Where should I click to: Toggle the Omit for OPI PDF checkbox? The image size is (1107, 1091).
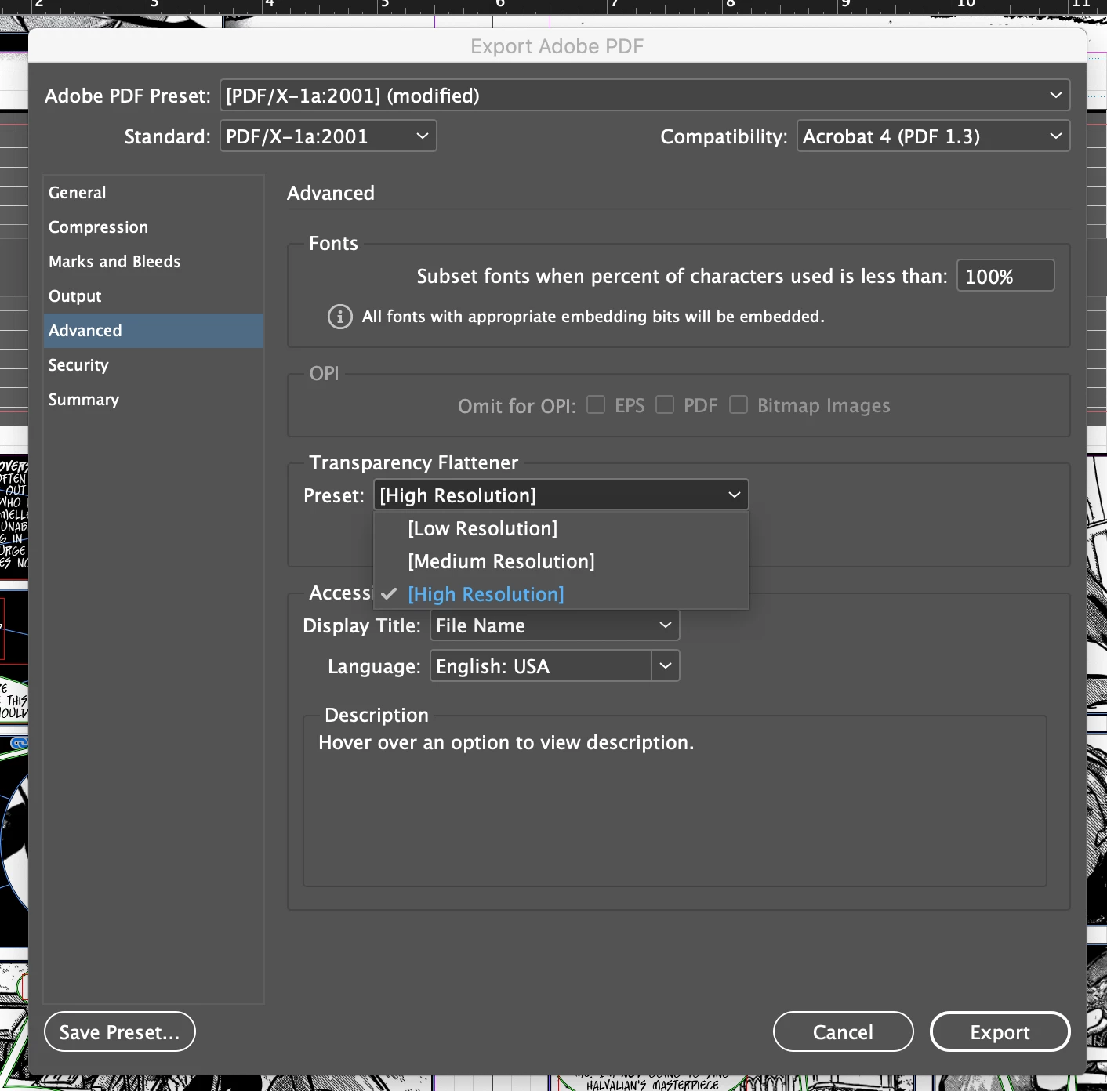tap(665, 404)
